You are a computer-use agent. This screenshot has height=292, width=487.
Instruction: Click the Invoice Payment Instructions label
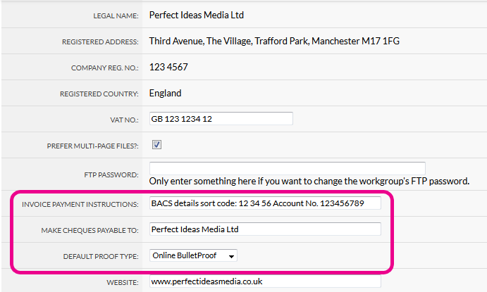[x=80, y=205]
